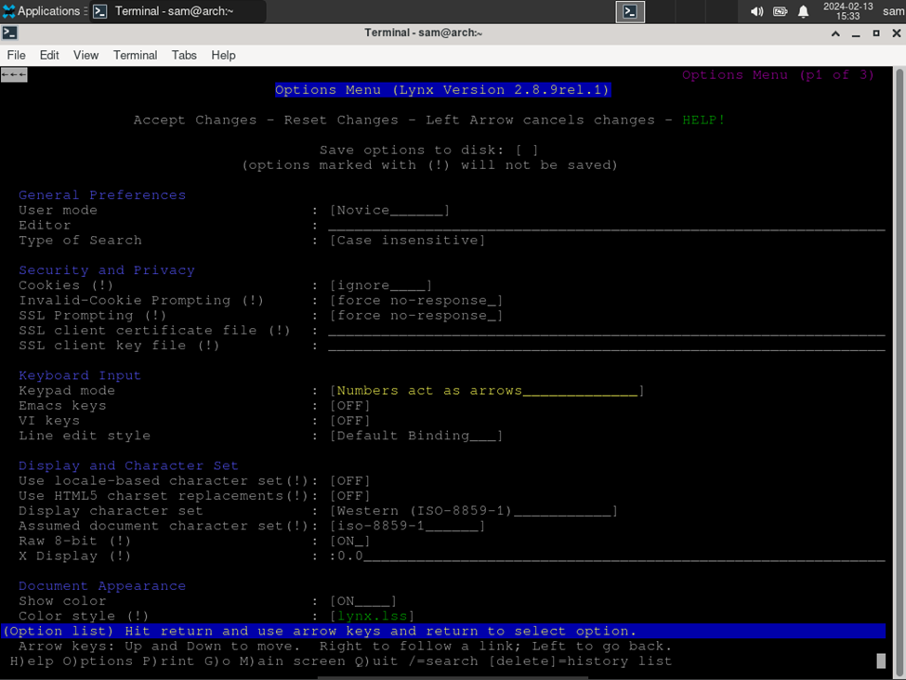Click the volume speaker icon
The height and width of the screenshot is (680, 906).
tap(756, 11)
